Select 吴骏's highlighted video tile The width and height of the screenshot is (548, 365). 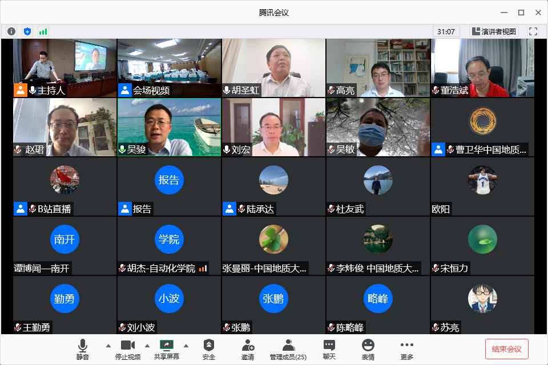[x=169, y=127]
